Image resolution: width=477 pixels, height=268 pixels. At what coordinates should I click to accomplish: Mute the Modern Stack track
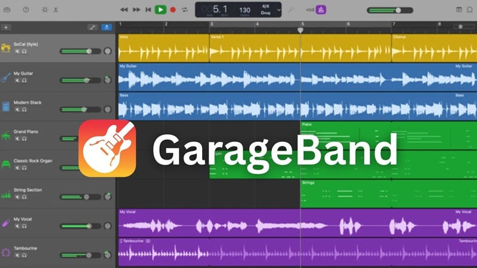(x=17, y=110)
